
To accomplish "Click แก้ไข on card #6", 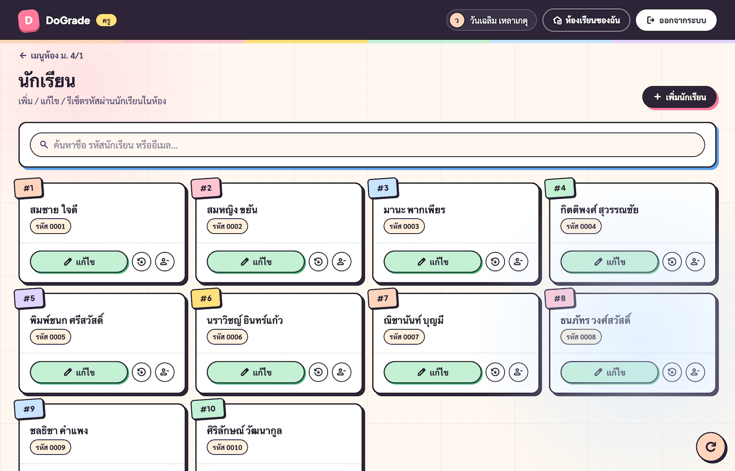I will [x=256, y=372].
